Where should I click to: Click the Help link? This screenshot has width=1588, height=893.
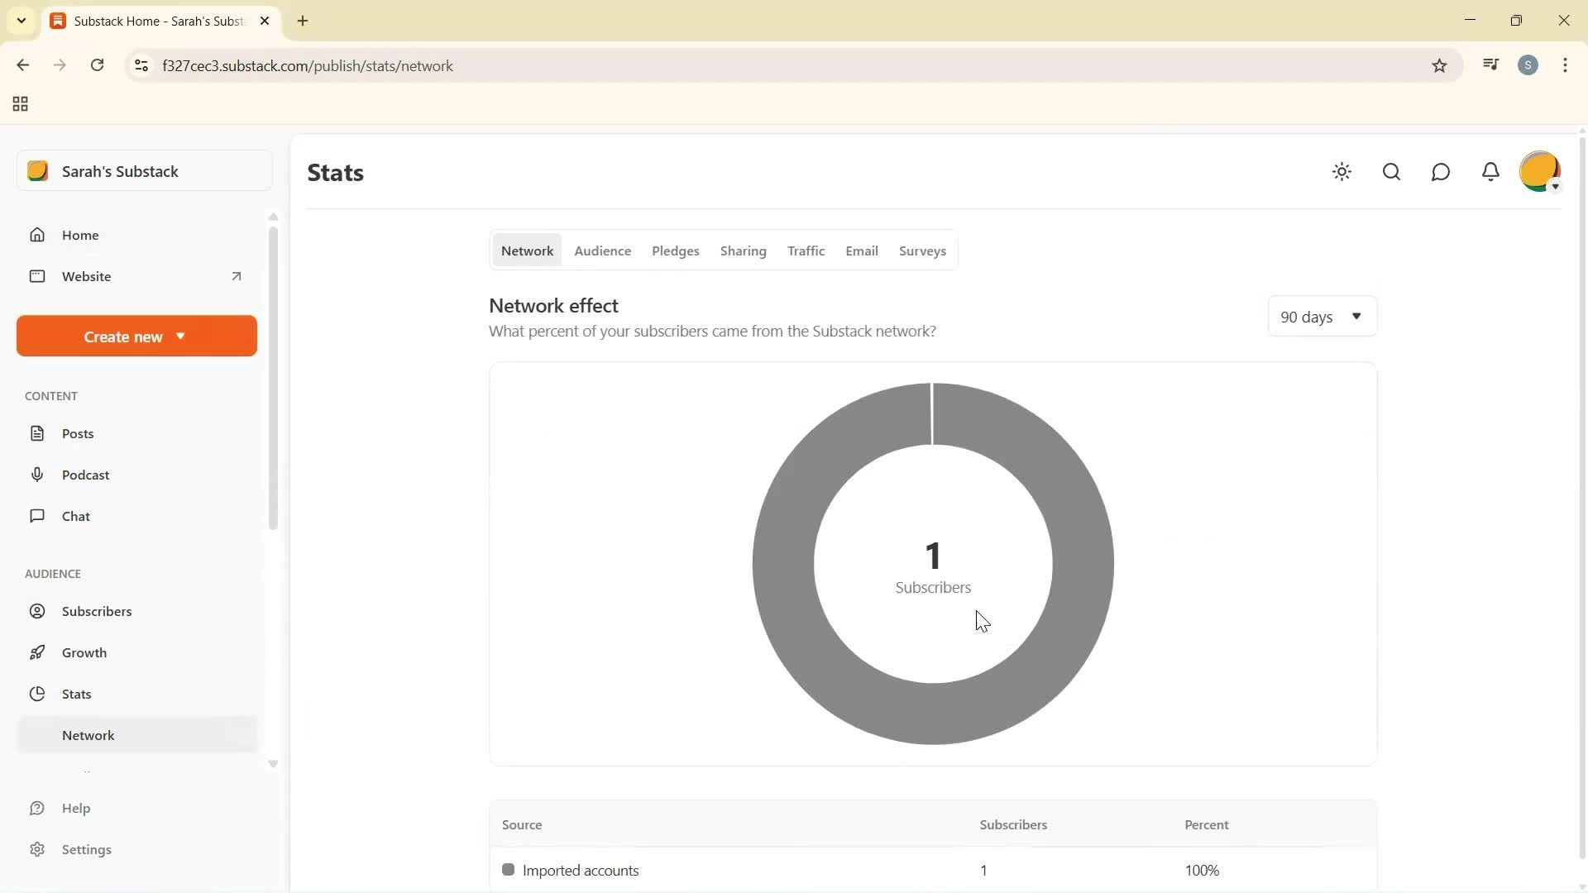(x=75, y=808)
